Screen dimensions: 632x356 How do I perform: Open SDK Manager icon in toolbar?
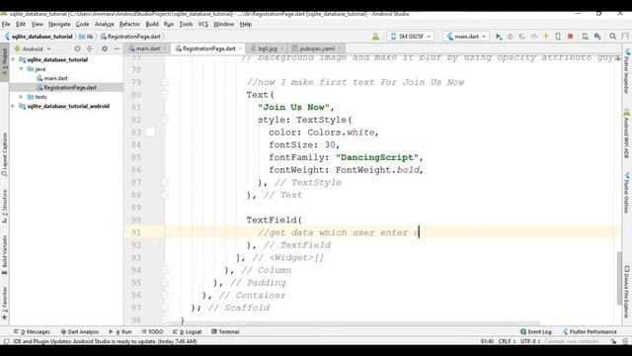(597, 37)
